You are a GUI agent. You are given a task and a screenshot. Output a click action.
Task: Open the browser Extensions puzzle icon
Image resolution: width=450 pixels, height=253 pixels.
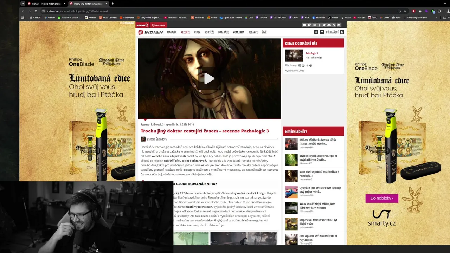439,11
